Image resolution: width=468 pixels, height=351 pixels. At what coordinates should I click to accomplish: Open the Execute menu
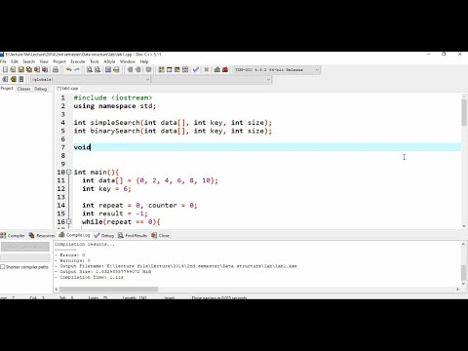pos(78,61)
